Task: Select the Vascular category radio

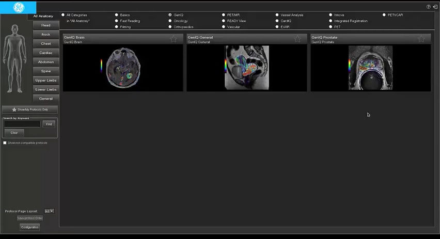Action: point(224,27)
